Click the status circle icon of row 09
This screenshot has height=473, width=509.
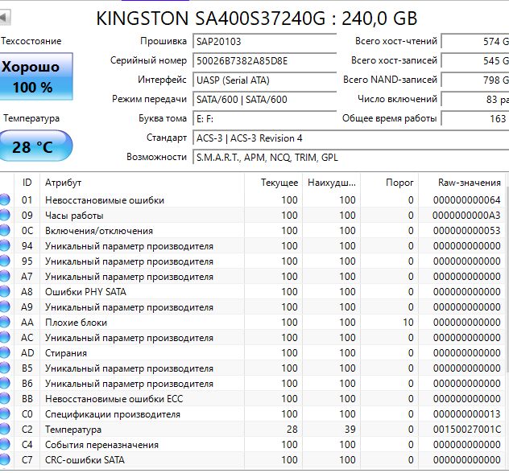pos(5,215)
